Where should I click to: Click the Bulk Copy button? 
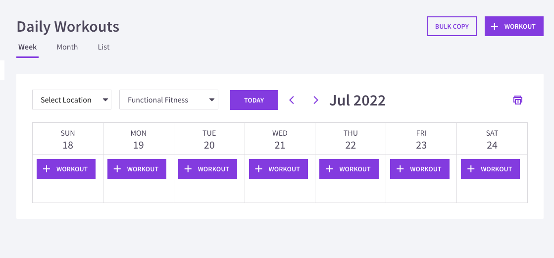tap(452, 26)
